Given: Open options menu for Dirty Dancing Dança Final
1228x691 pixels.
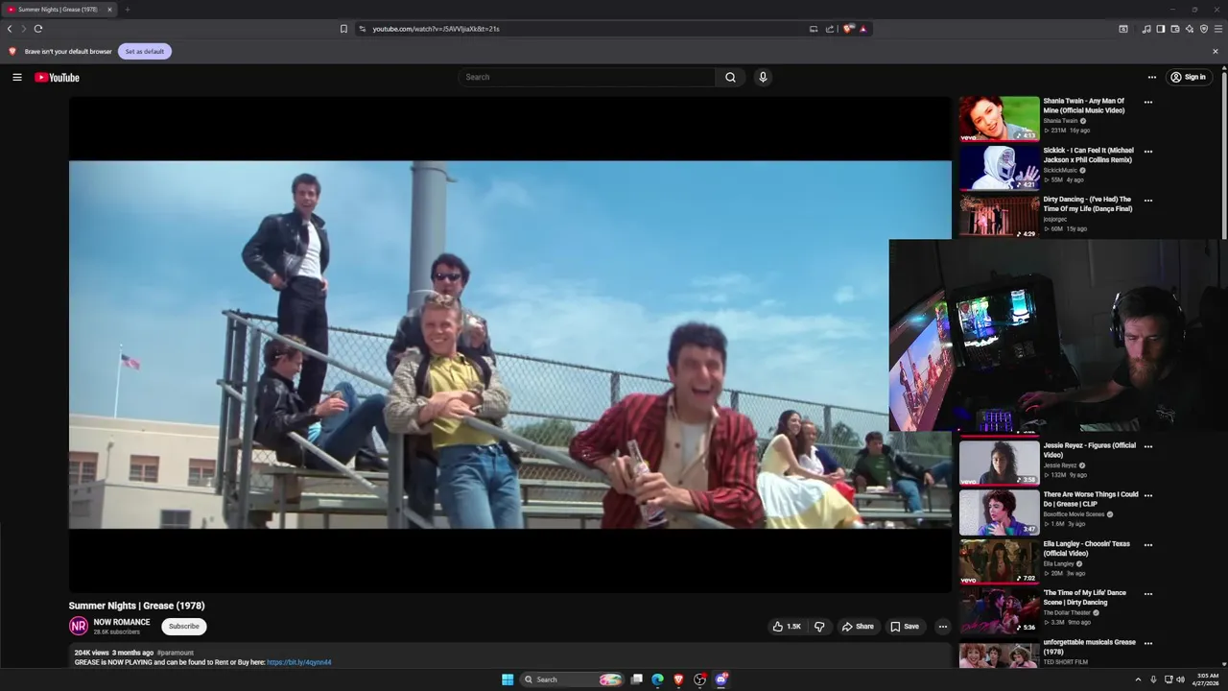Looking at the screenshot, I should [1148, 201].
